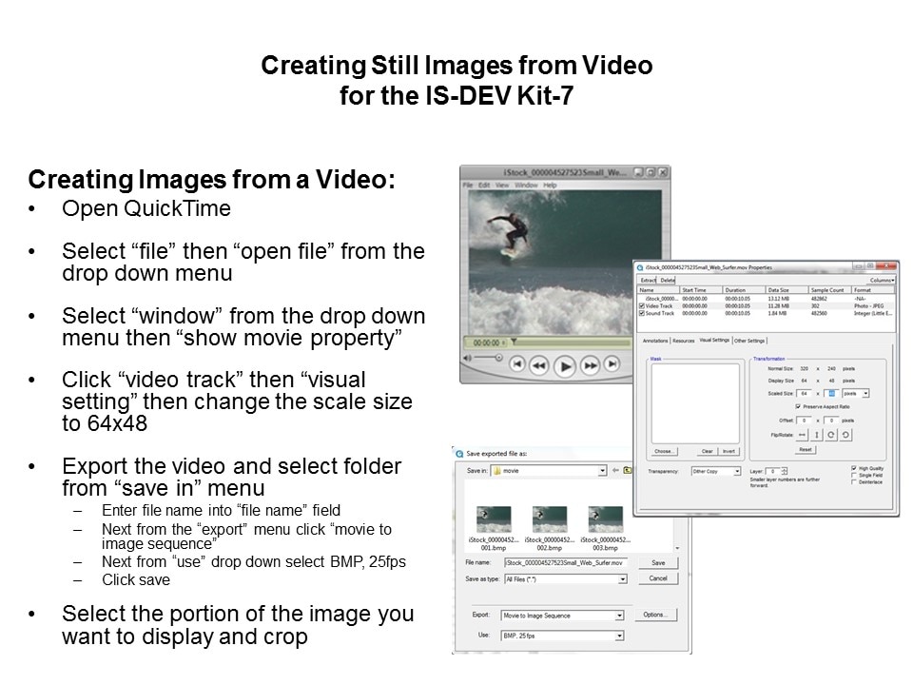Screen dimensions: 913x685
Task: Click the flip vertical icon
Action: [x=817, y=434]
